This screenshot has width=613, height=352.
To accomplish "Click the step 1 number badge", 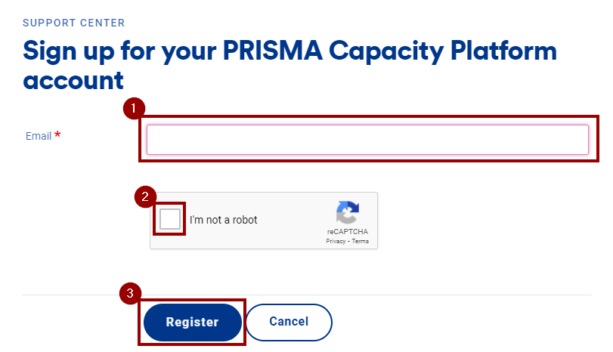I will tap(133, 109).
